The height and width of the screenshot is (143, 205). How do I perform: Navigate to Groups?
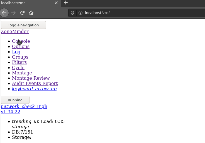click(x=20, y=57)
